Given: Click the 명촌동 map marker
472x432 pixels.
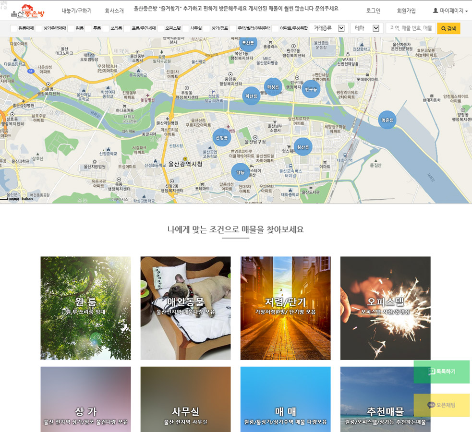Looking at the screenshot, I should [387, 120].
